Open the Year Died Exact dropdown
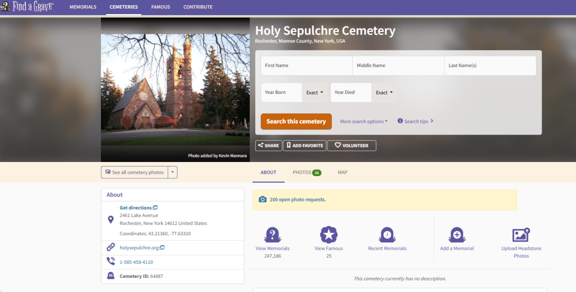The height and width of the screenshot is (292, 576). [384, 93]
